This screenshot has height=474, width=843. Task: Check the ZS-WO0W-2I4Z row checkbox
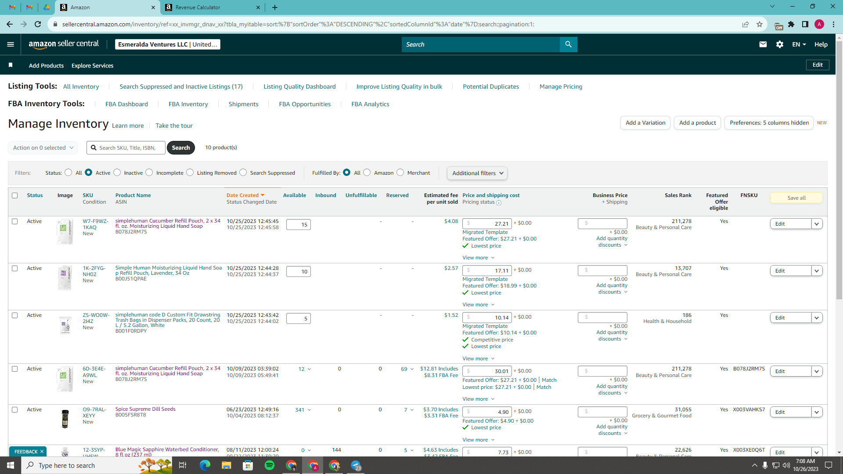15,315
